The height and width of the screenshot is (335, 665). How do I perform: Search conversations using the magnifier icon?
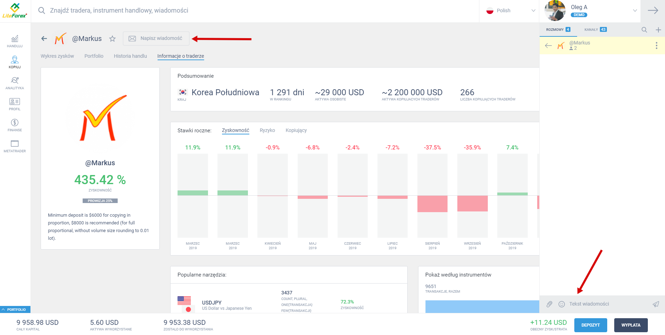[644, 30]
